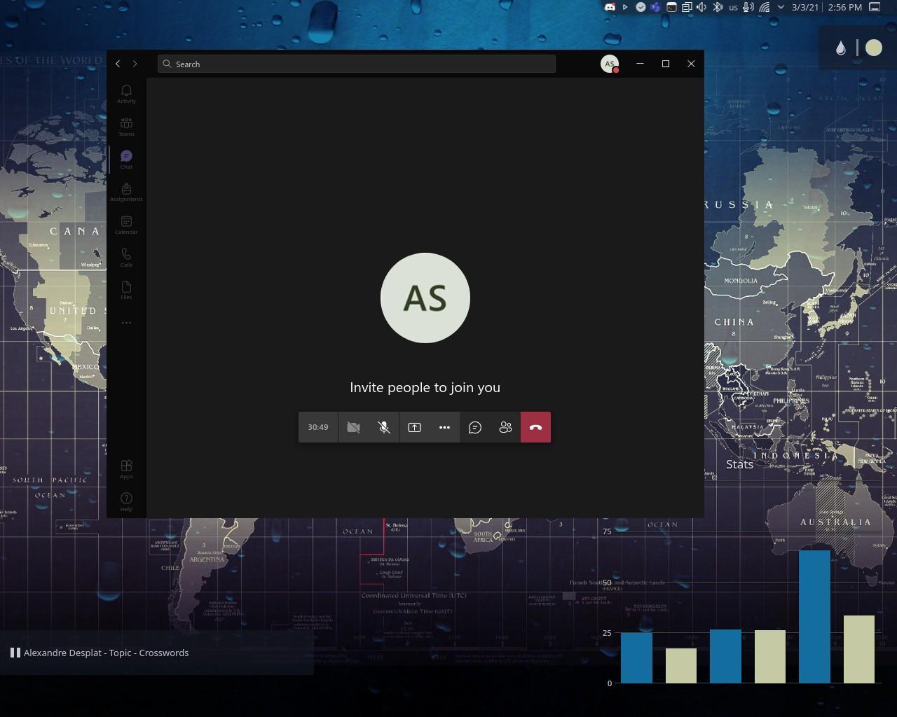Open the share screen tray
Image resolution: width=897 pixels, height=717 pixels.
[414, 427]
